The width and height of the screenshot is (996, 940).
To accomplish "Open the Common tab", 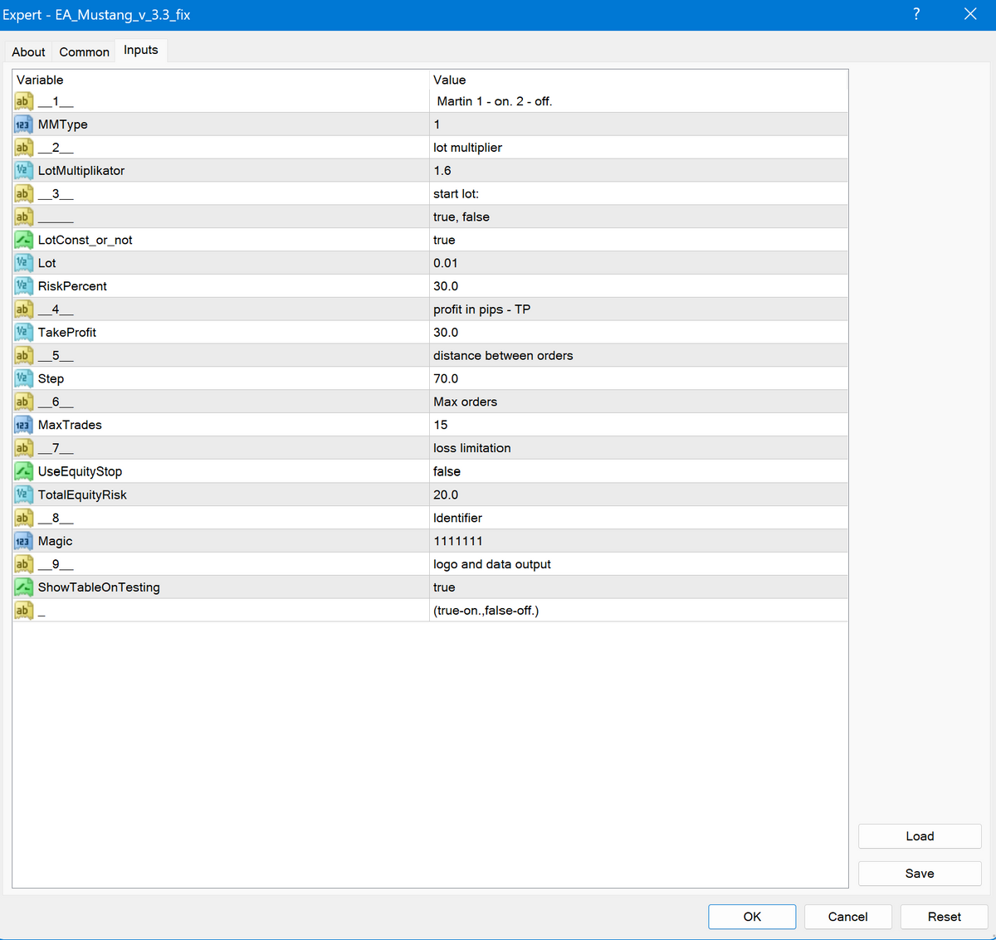I will (84, 51).
